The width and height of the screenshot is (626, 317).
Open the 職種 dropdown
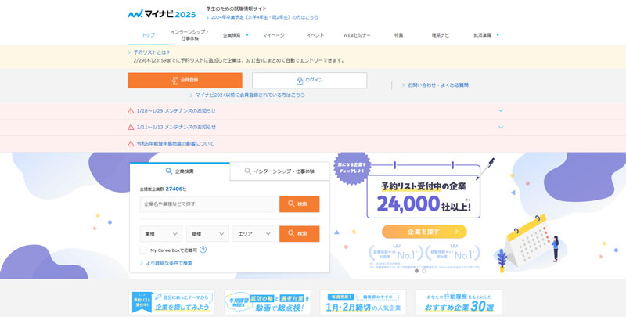click(x=207, y=233)
